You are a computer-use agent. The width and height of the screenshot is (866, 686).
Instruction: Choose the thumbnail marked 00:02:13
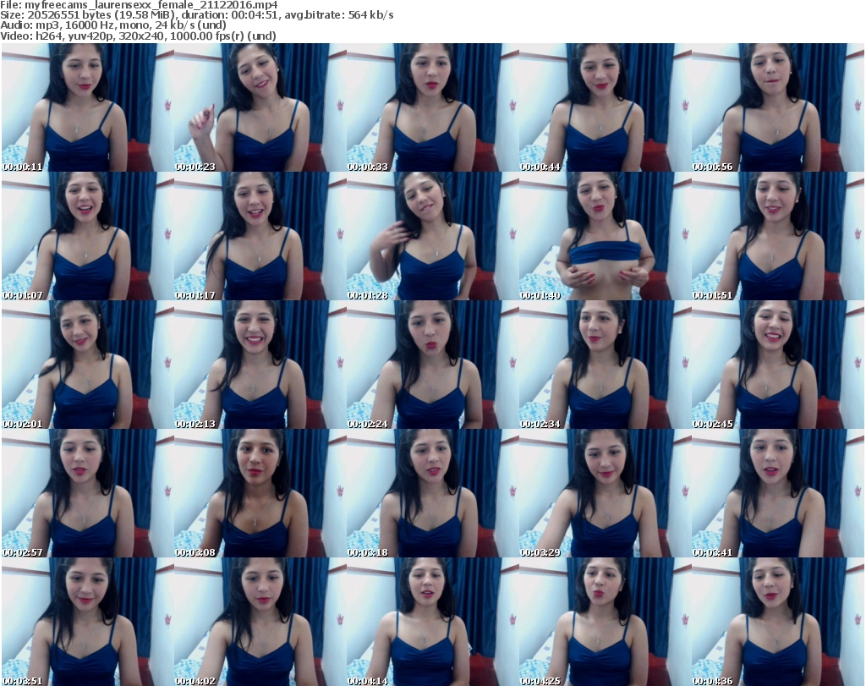260,365
